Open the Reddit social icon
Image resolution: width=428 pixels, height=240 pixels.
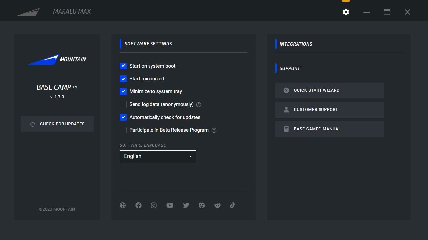(x=217, y=205)
